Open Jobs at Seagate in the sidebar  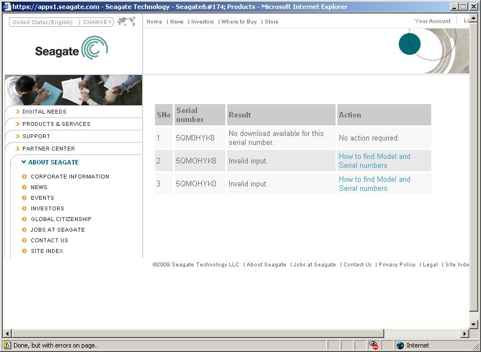(58, 230)
